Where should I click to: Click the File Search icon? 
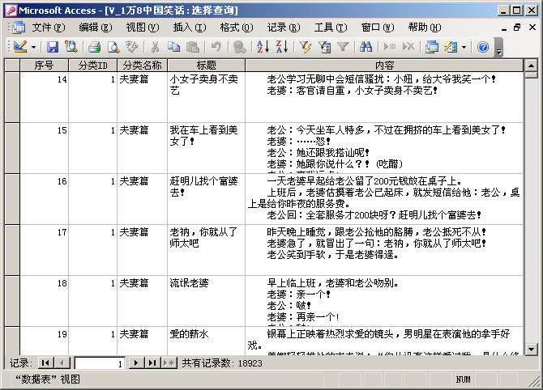coord(71,47)
